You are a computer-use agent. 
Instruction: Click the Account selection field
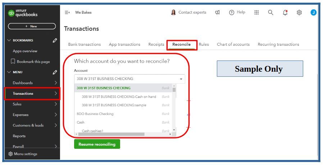click(x=129, y=79)
